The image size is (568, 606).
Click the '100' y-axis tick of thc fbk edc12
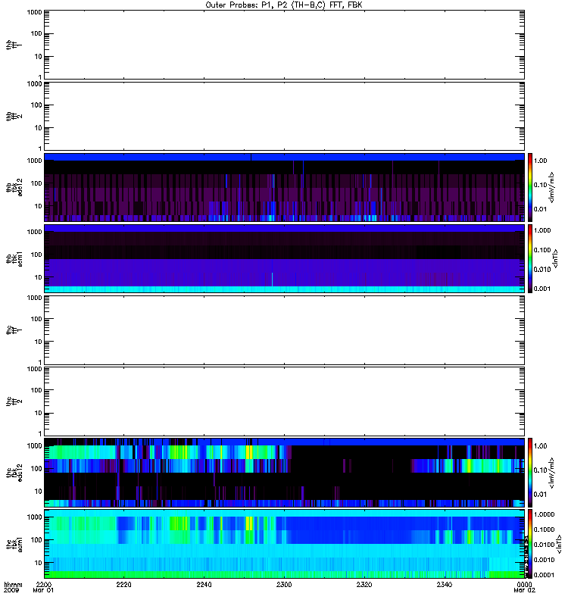pos(36,468)
